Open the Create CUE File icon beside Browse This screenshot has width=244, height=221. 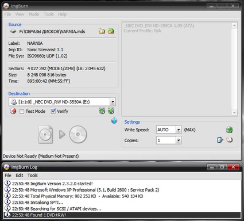click(x=111, y=31)
